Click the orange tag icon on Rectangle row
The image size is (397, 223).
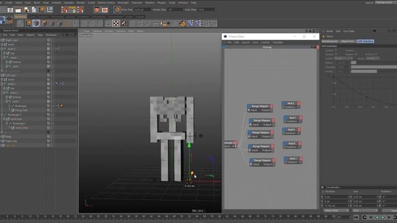(61, 106)
